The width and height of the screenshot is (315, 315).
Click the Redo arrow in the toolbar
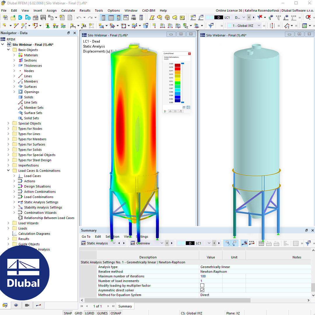90,18
